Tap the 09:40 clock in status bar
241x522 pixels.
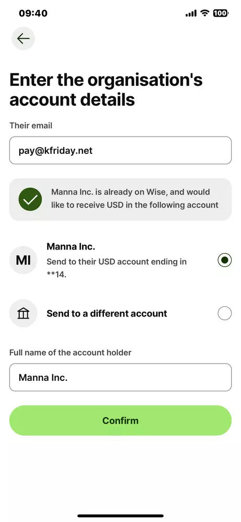(33, 13)
